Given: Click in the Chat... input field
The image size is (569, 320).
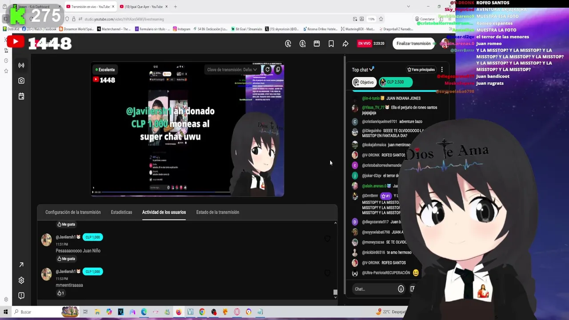Looking at the screenshot, I should pyautogui.click(x=374, y=289).
